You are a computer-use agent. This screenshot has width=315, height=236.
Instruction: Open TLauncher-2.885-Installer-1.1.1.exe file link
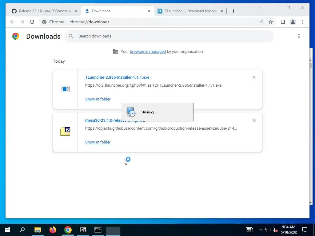[x=117, y=77]
